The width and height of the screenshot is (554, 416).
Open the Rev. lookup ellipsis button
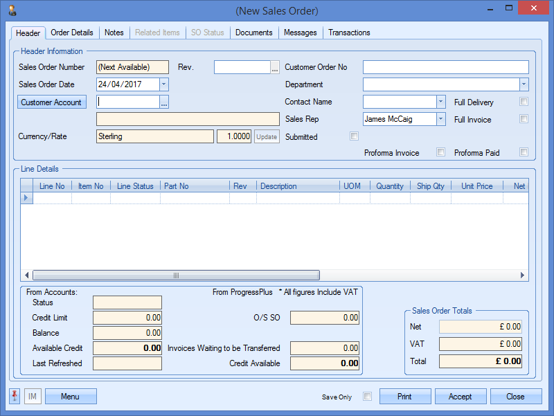coord(275,67)
